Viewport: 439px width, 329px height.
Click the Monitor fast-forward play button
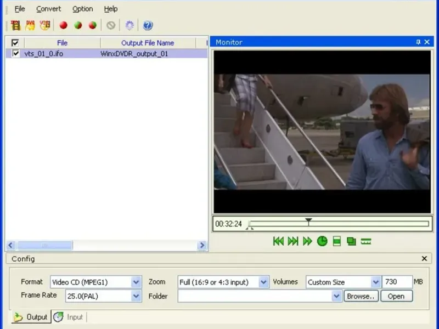click(x=307, y=241)
